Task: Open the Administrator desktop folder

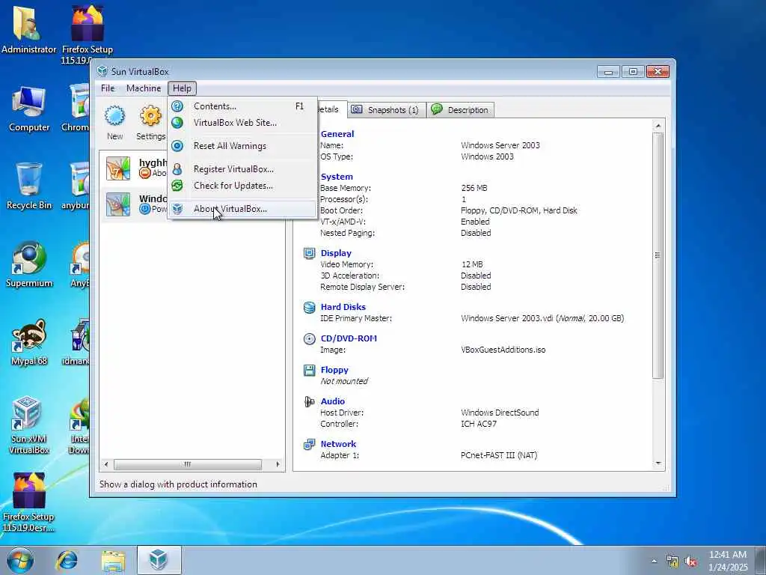Action: [28, 29]
